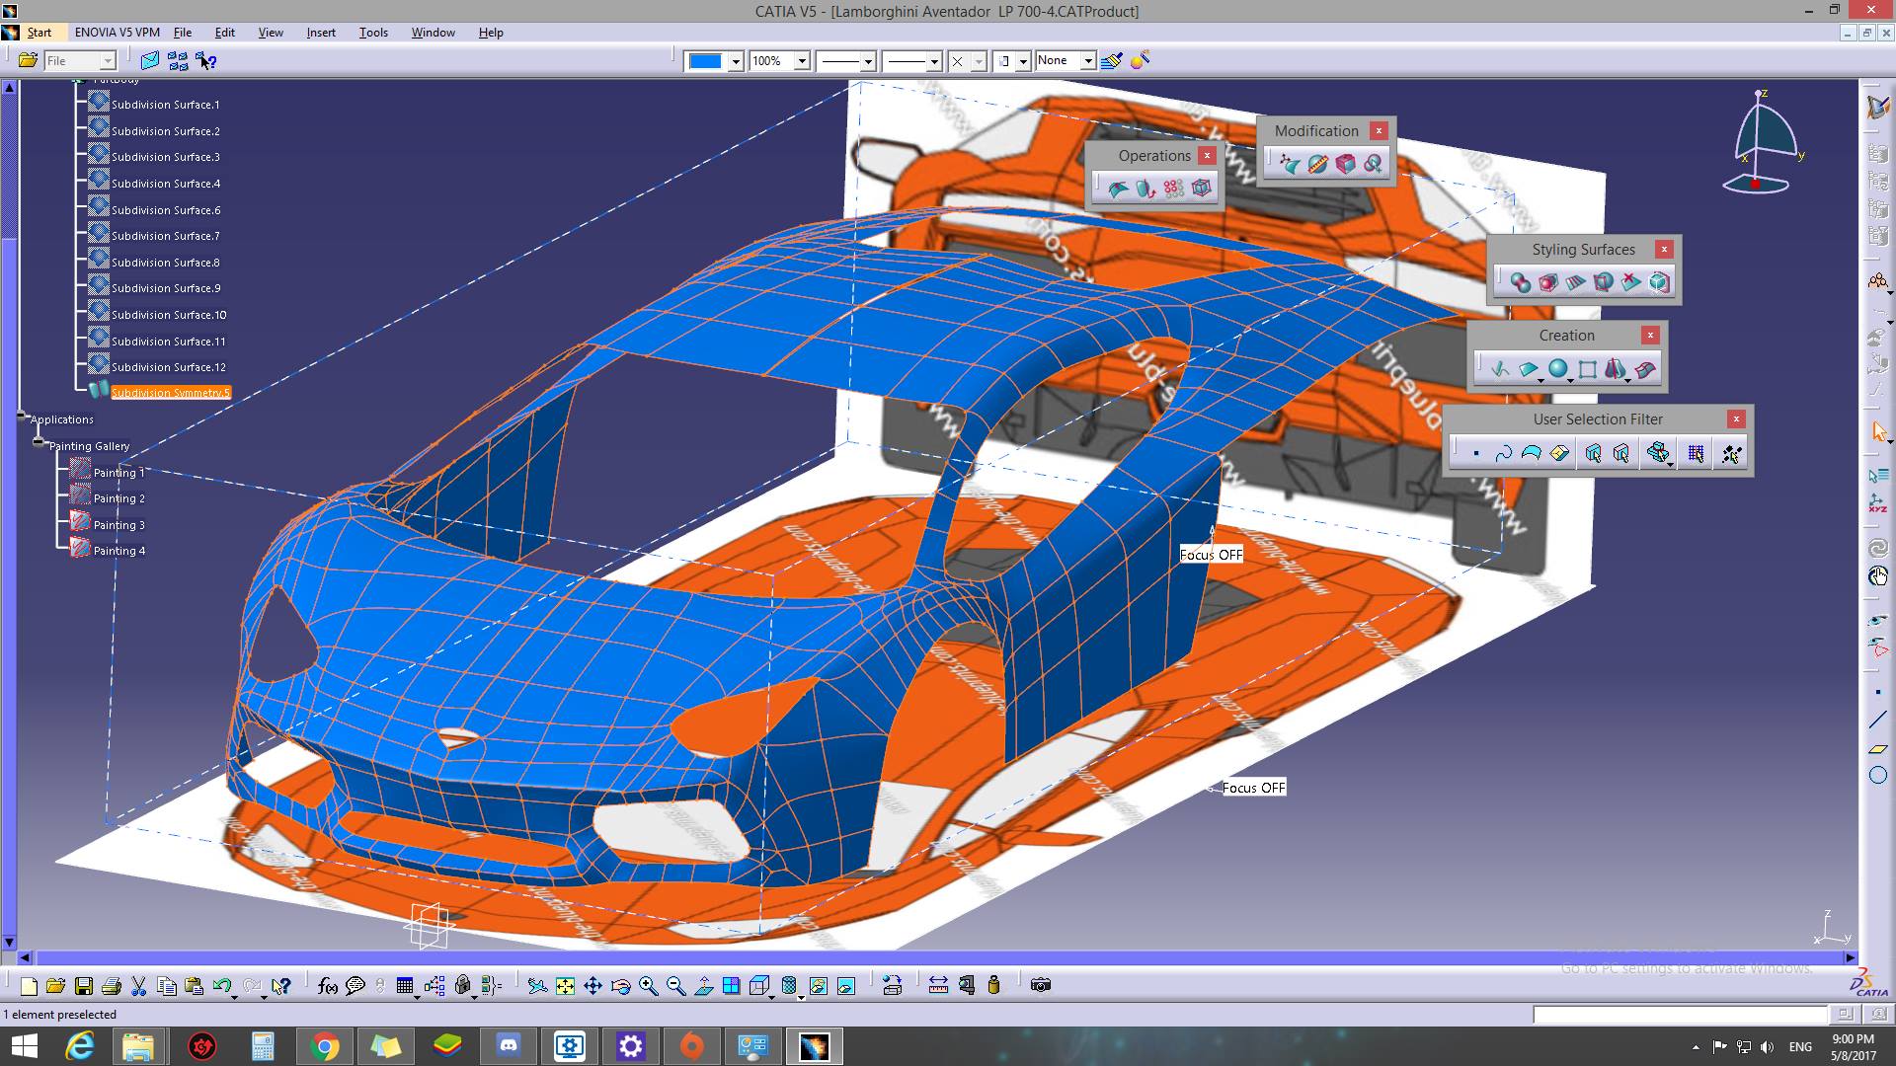Image resolution: width=1896 pixels, height=1066 pixels.
Task: Toggle the Point Filter in User Selection Filter
Action: point(1475,453)
